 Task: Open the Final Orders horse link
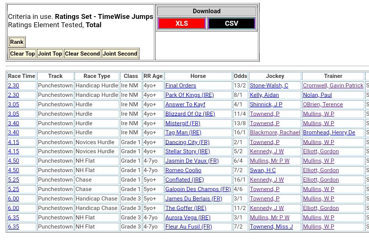[x=181, y=86]
